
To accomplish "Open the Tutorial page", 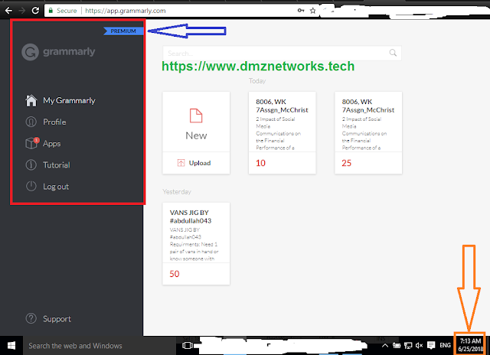I will (57, 164).
